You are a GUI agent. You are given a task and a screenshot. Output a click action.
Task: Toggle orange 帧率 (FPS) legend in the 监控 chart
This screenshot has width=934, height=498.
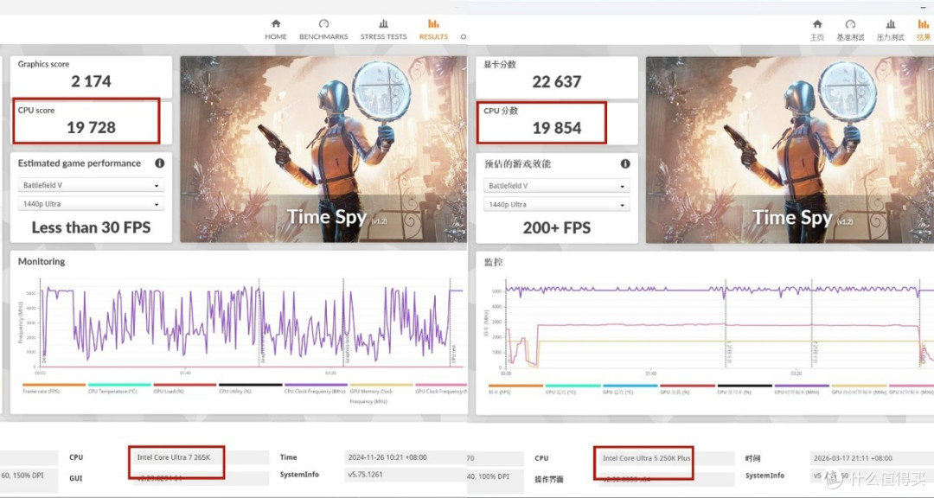(x=515, y=389)
